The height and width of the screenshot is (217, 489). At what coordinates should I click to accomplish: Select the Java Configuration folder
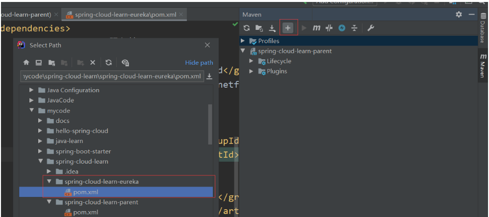point(73,90)
